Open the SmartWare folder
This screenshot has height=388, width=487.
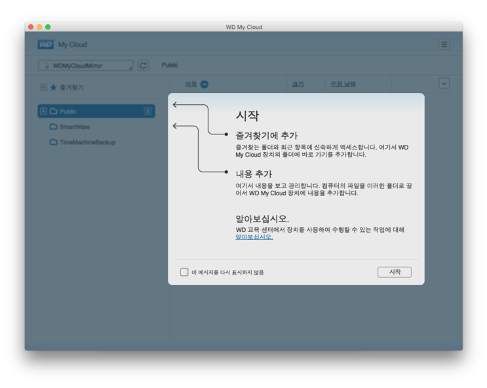click(75, 126)
